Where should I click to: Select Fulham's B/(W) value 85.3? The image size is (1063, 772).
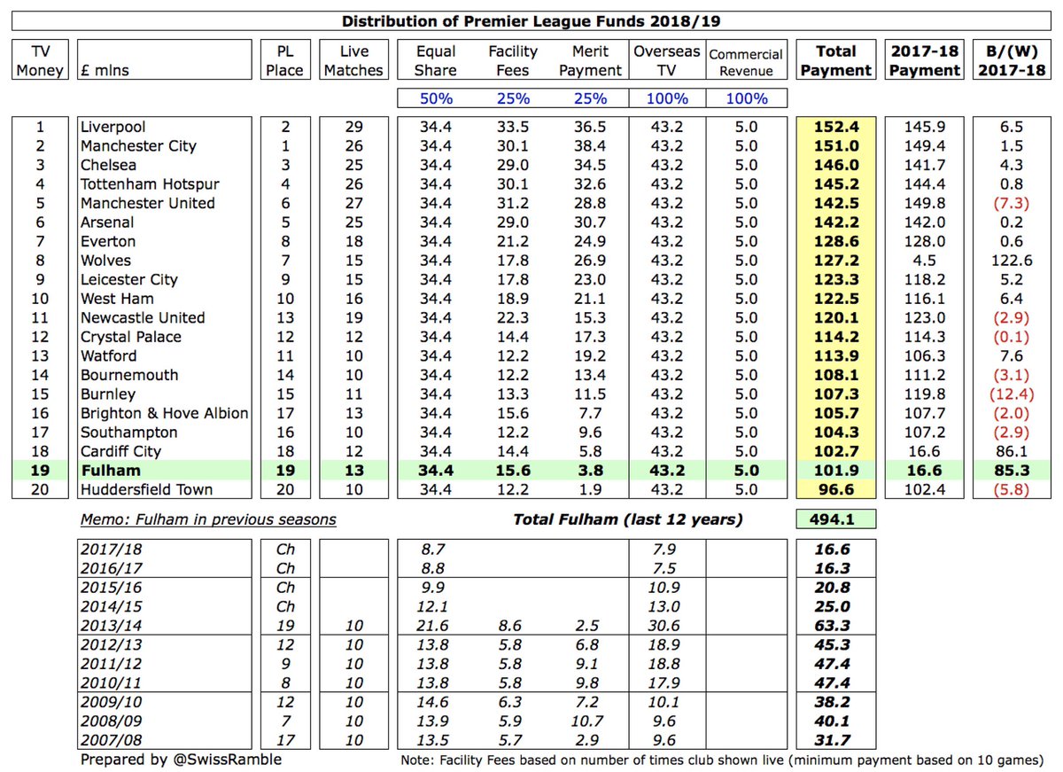pyautogui.click(x=1013, y=470)
